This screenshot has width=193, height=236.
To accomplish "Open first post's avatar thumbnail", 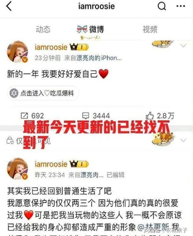I will [x=18, y=51].
